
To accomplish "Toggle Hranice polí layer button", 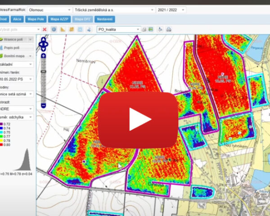I will [13, 40].
